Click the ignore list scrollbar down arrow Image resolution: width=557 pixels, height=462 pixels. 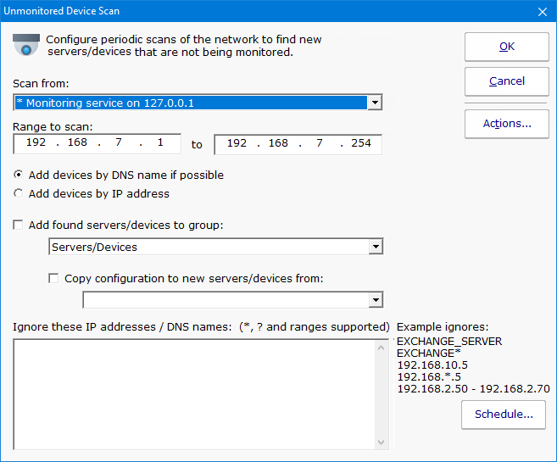(382, 443)
